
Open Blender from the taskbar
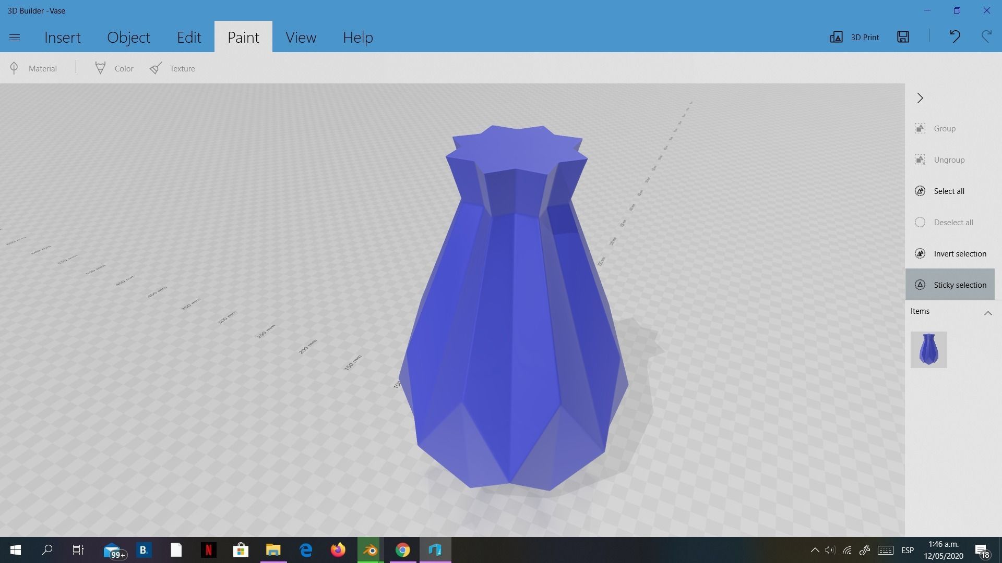(370, 550)
